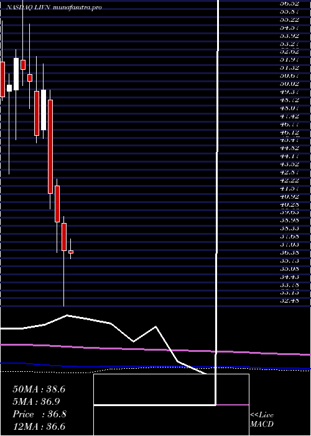Screen dimensions: 311x436
Task: Click the 53.92 price axis label
Action: (x=290, y=36)
